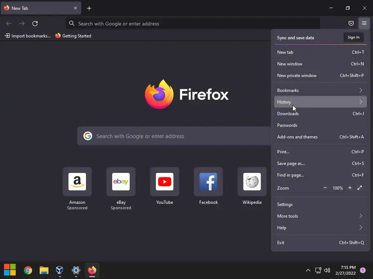Exit Firefox via the menu
Screen dimensions: 373x279
click(x=321, y=242)
